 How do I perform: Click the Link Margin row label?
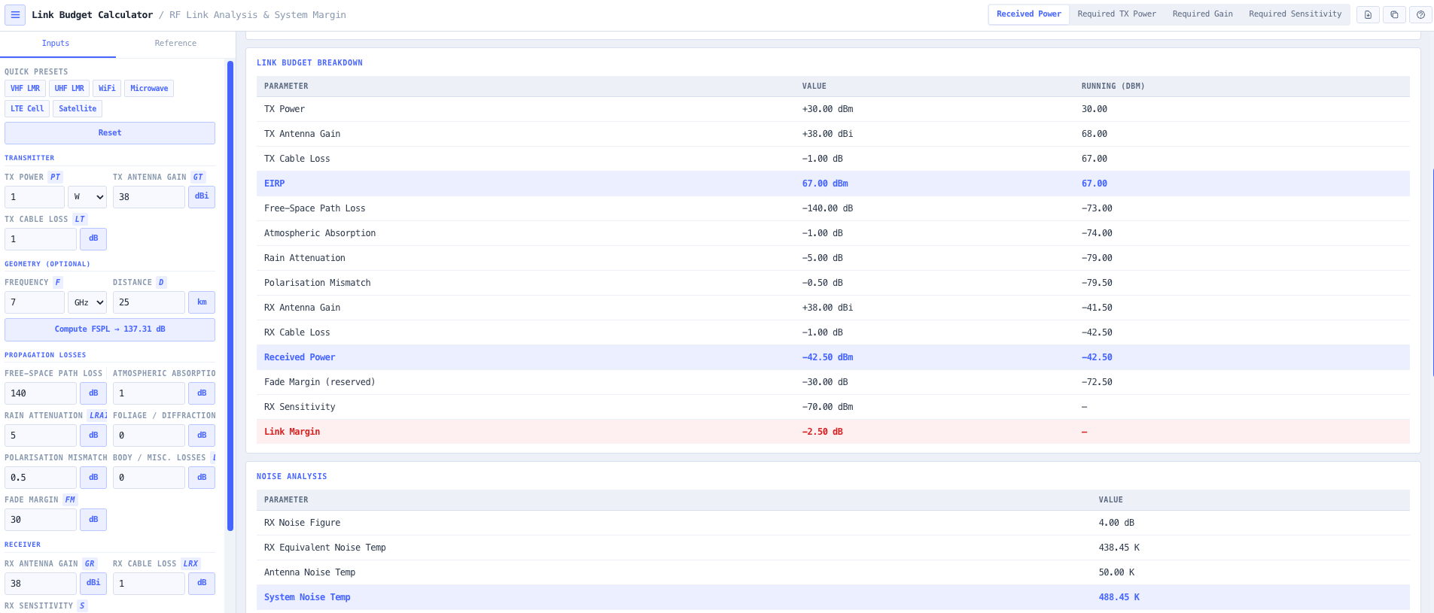[x=292, y=432]
